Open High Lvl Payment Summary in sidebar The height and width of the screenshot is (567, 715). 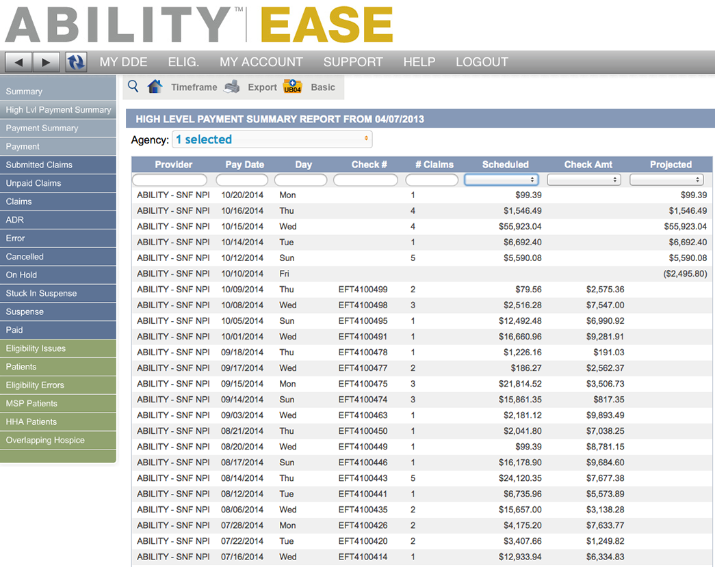click(x=58, y=110)
